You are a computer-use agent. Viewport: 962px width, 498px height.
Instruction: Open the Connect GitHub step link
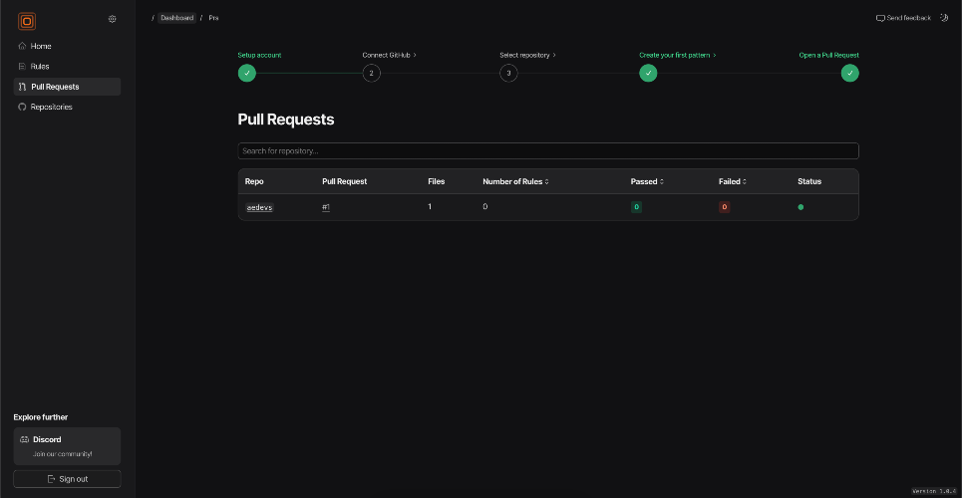(x=390, y=55)
